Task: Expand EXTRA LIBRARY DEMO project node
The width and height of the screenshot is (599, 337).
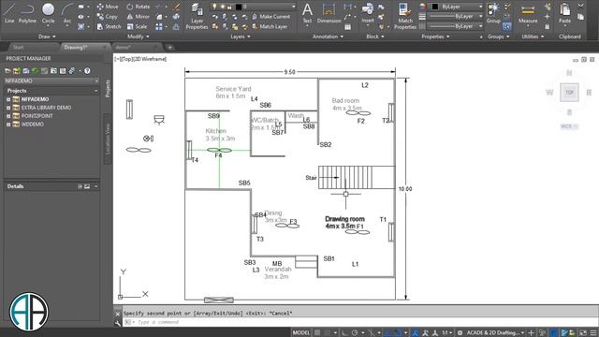Action: [x=8, y=108]
